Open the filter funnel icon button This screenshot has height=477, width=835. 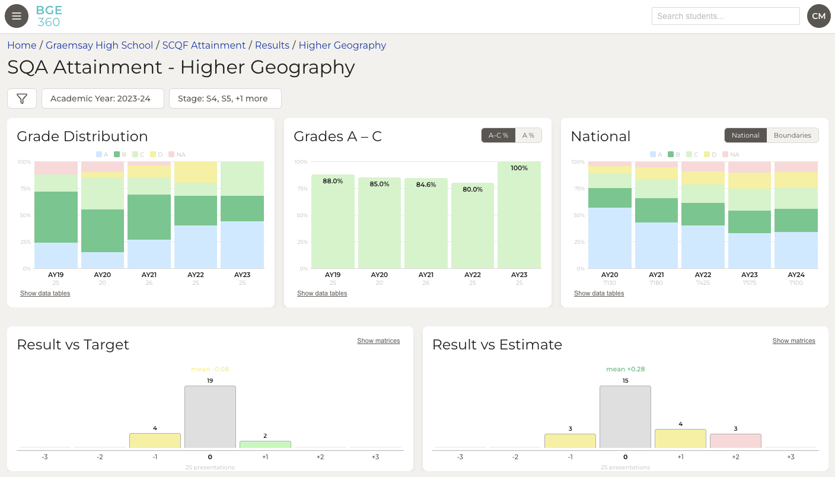22,98
